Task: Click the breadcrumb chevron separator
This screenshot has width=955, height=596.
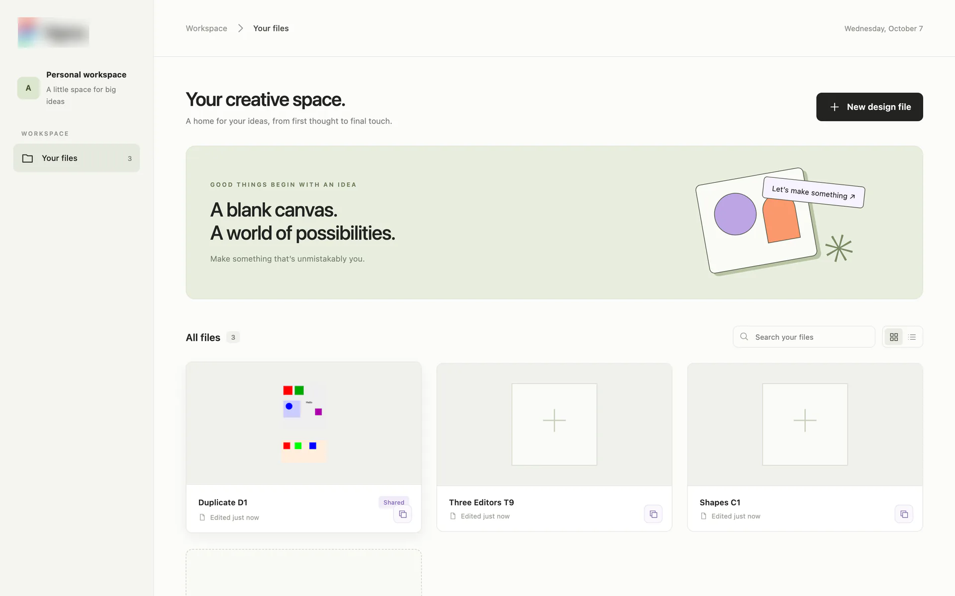Action: (240, 28)
